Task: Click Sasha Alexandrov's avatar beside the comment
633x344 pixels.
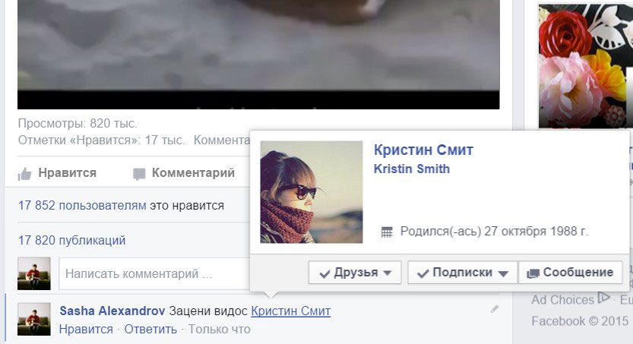Action: (x=34, y=319)
